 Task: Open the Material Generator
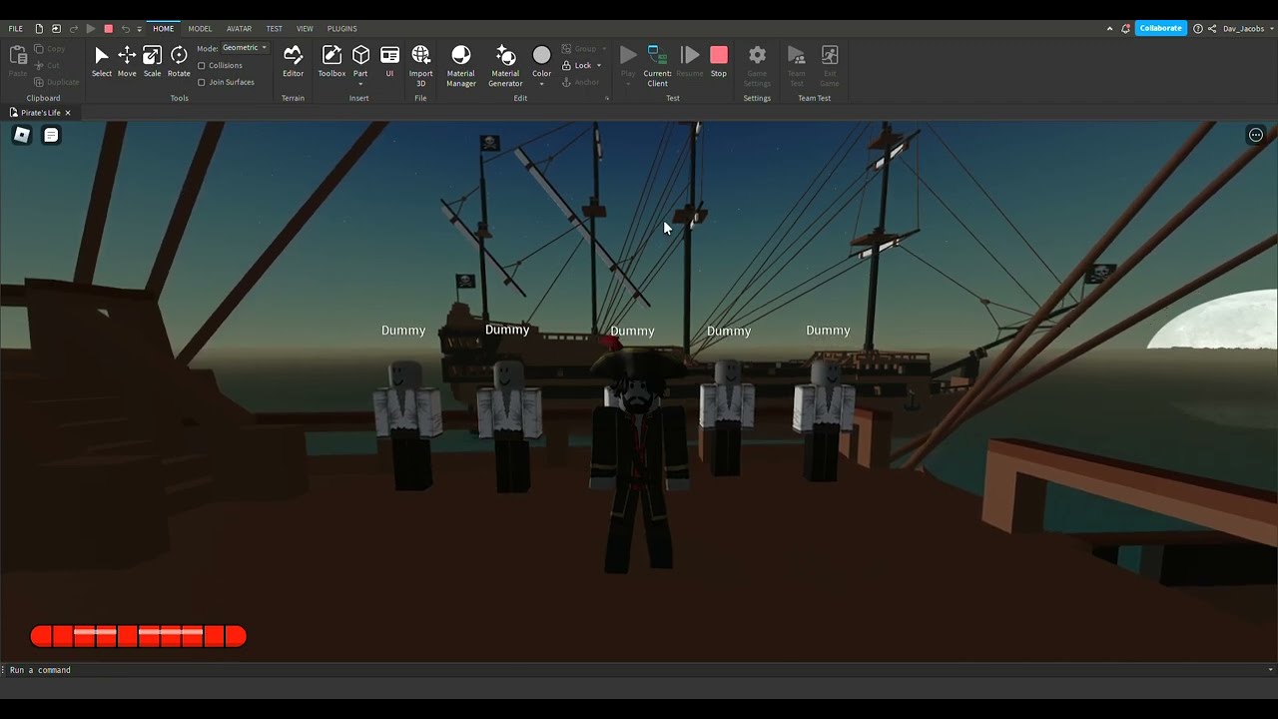click(505, 66)
